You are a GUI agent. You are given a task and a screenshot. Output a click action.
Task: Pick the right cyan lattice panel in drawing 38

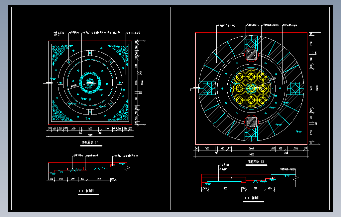(x=295, y=88)
